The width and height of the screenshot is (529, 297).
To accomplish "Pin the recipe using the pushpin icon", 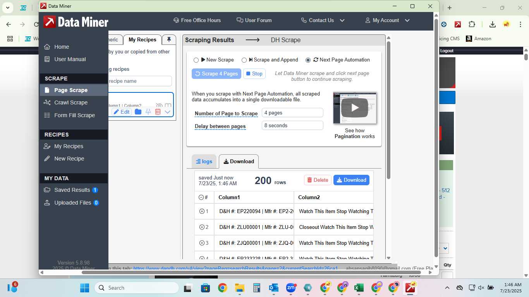I will [x=148, y=112].
